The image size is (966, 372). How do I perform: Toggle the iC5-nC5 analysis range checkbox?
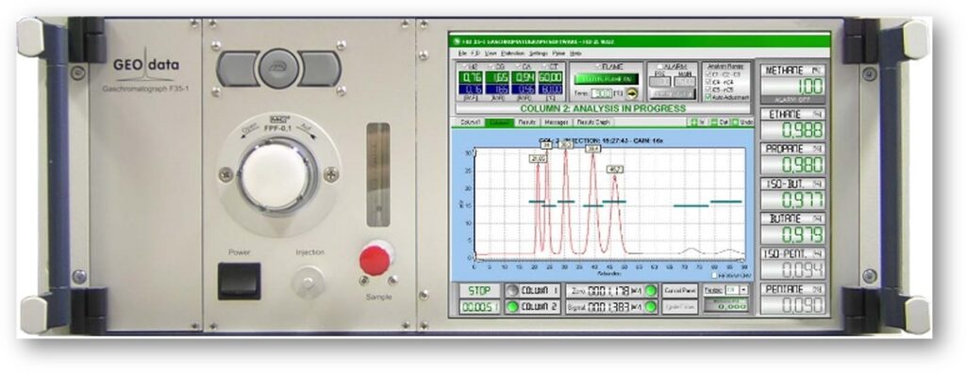(x=708, y=89)
